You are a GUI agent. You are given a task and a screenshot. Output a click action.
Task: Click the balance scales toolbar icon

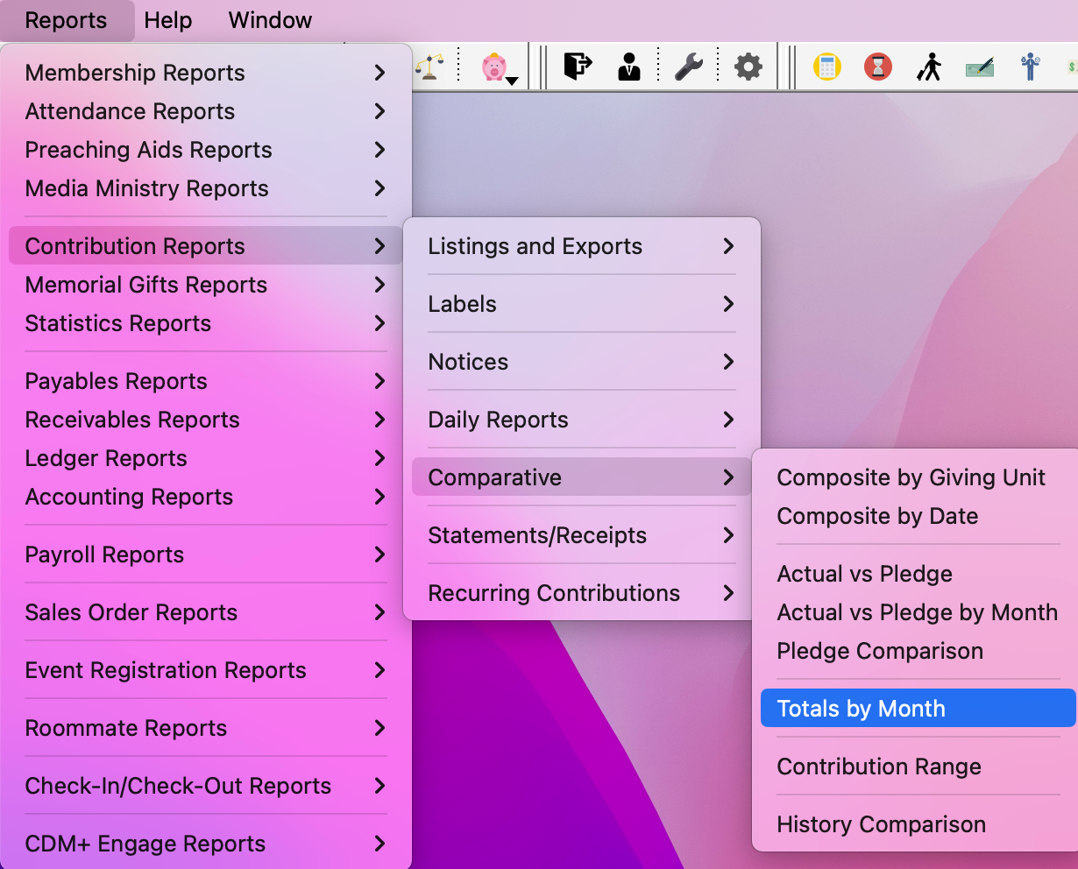429,67
